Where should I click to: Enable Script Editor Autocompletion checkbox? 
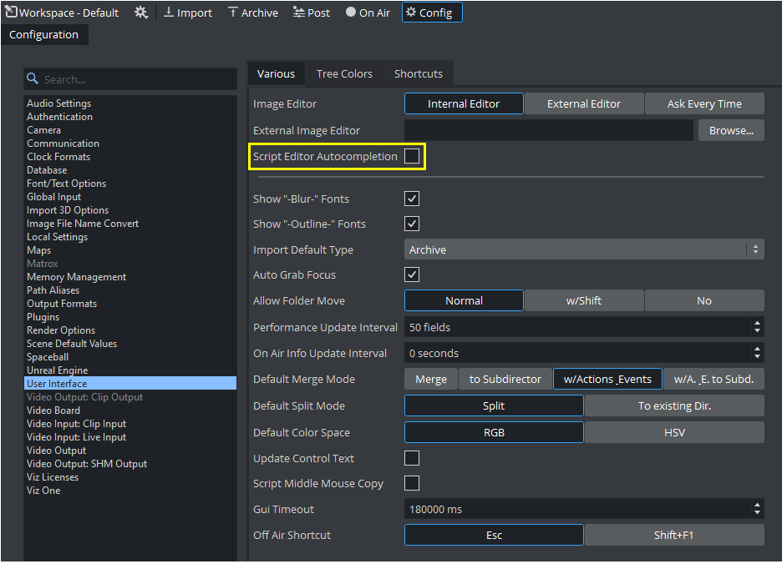pyautogui.click(x=412, y=156)
